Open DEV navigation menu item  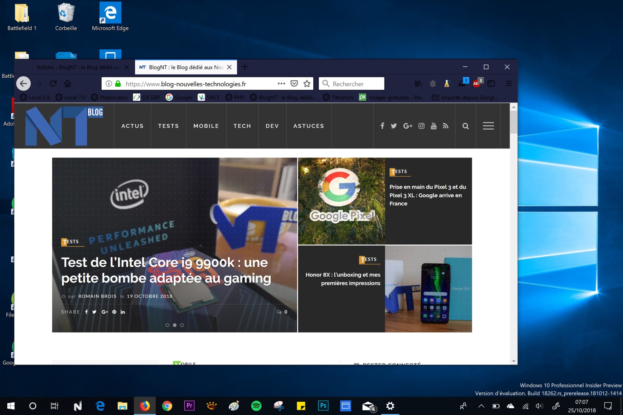(x=272, y=126)
